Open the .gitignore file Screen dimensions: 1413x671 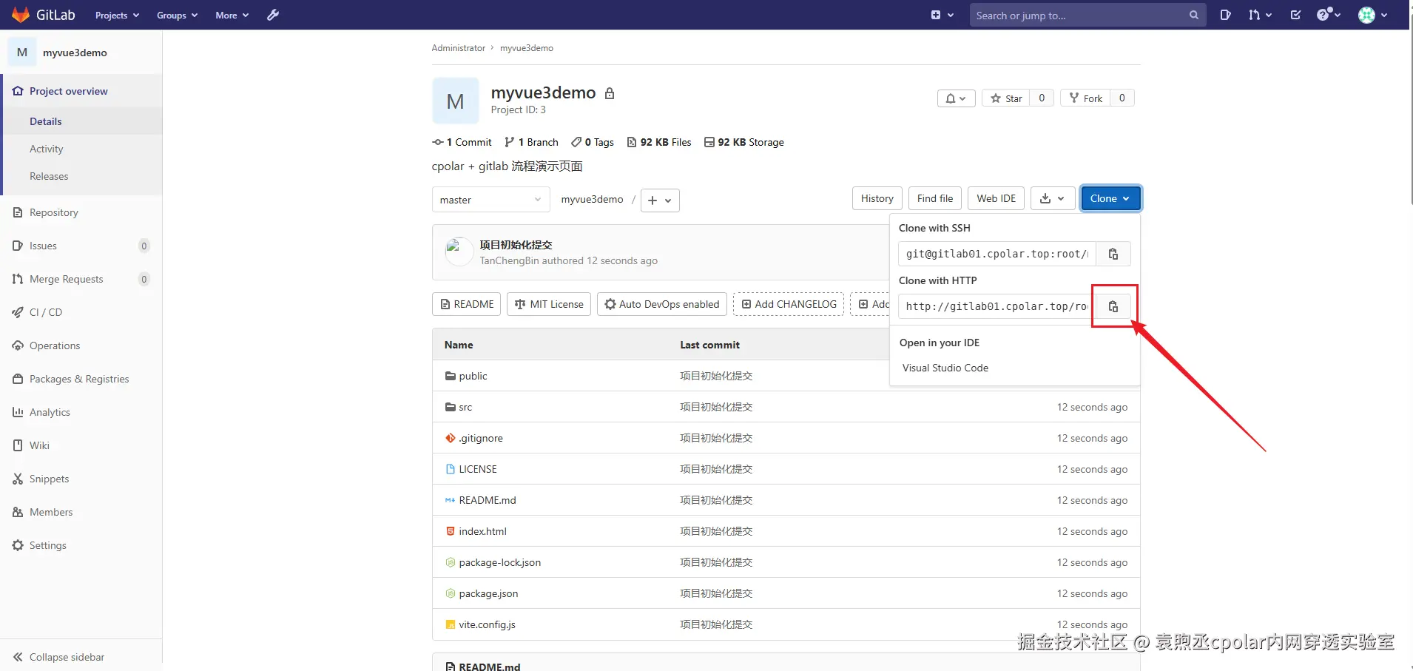point(481,438)
